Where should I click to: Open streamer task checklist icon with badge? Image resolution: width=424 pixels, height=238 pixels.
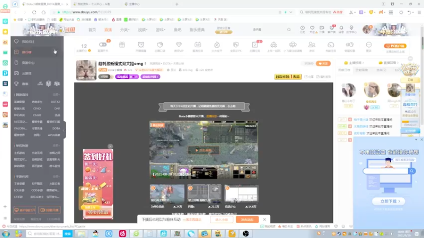255,44
